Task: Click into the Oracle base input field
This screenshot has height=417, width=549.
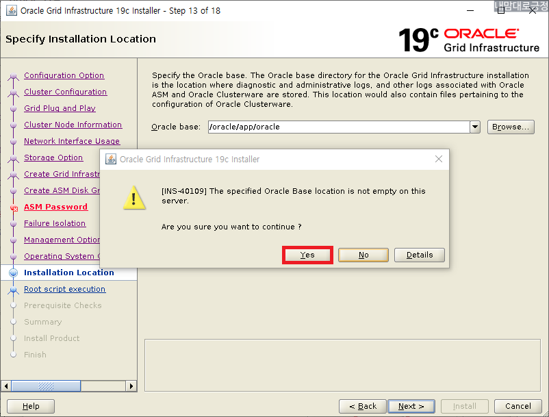Action: 339,127
